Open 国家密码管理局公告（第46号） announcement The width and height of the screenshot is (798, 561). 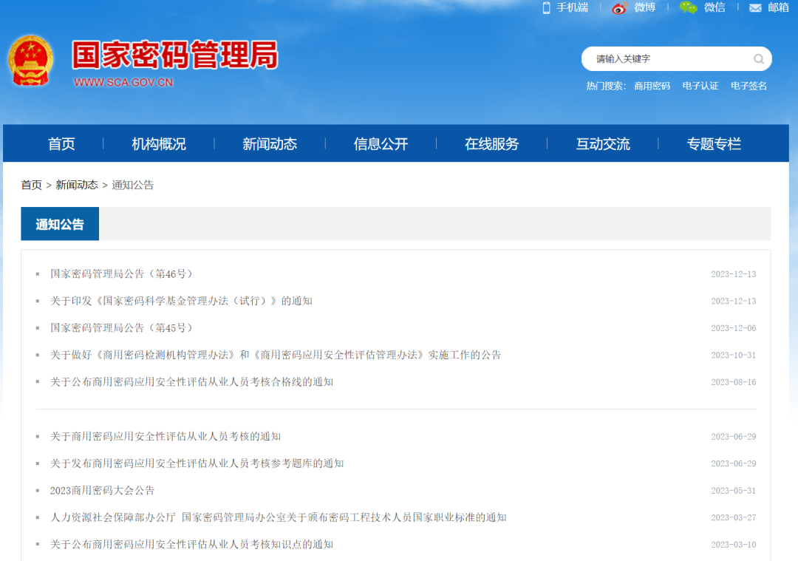click(123, 274)
